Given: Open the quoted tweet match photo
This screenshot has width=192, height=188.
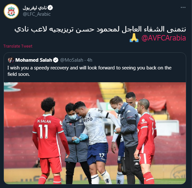Looking at the screenshot, I should pyautogui.click(x=95, y=133).
